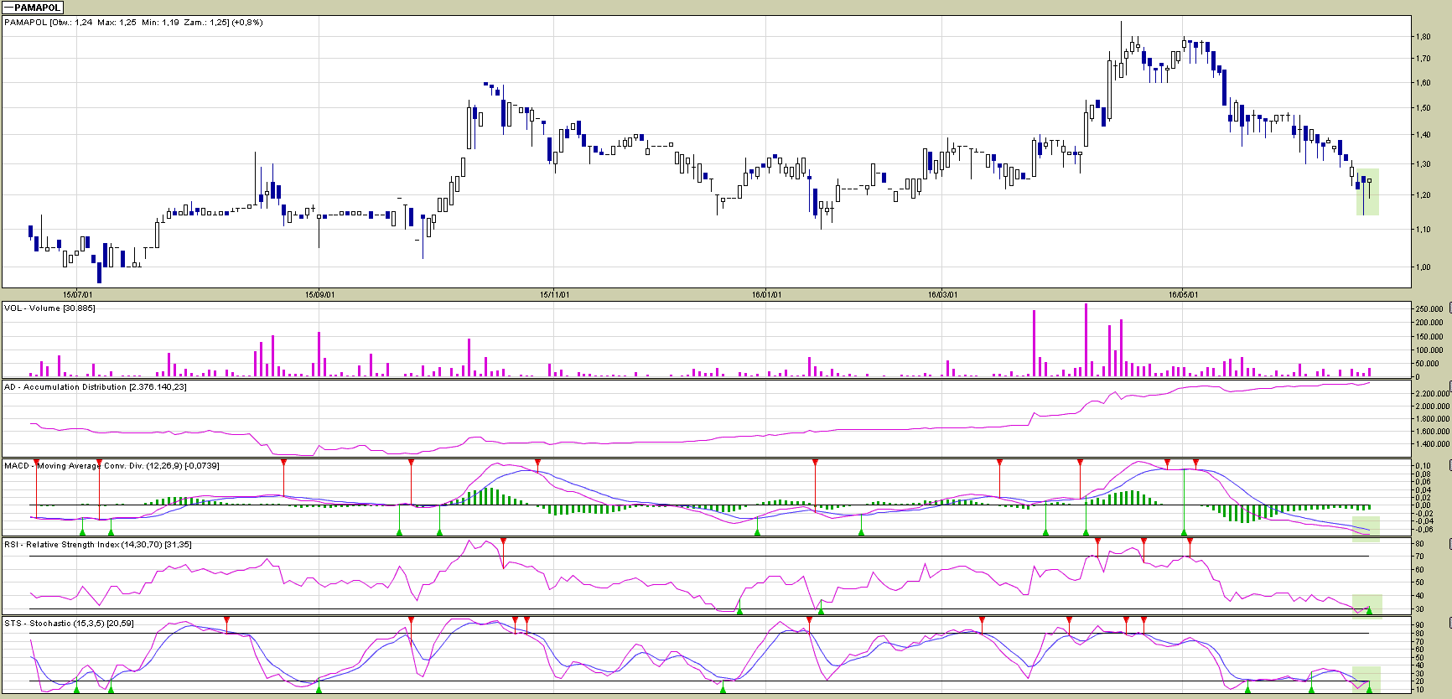This screenshot has width=1452, height=699.
Task: Click the AD - Accumulation Distribution label
Action: [x=96, y=387]
